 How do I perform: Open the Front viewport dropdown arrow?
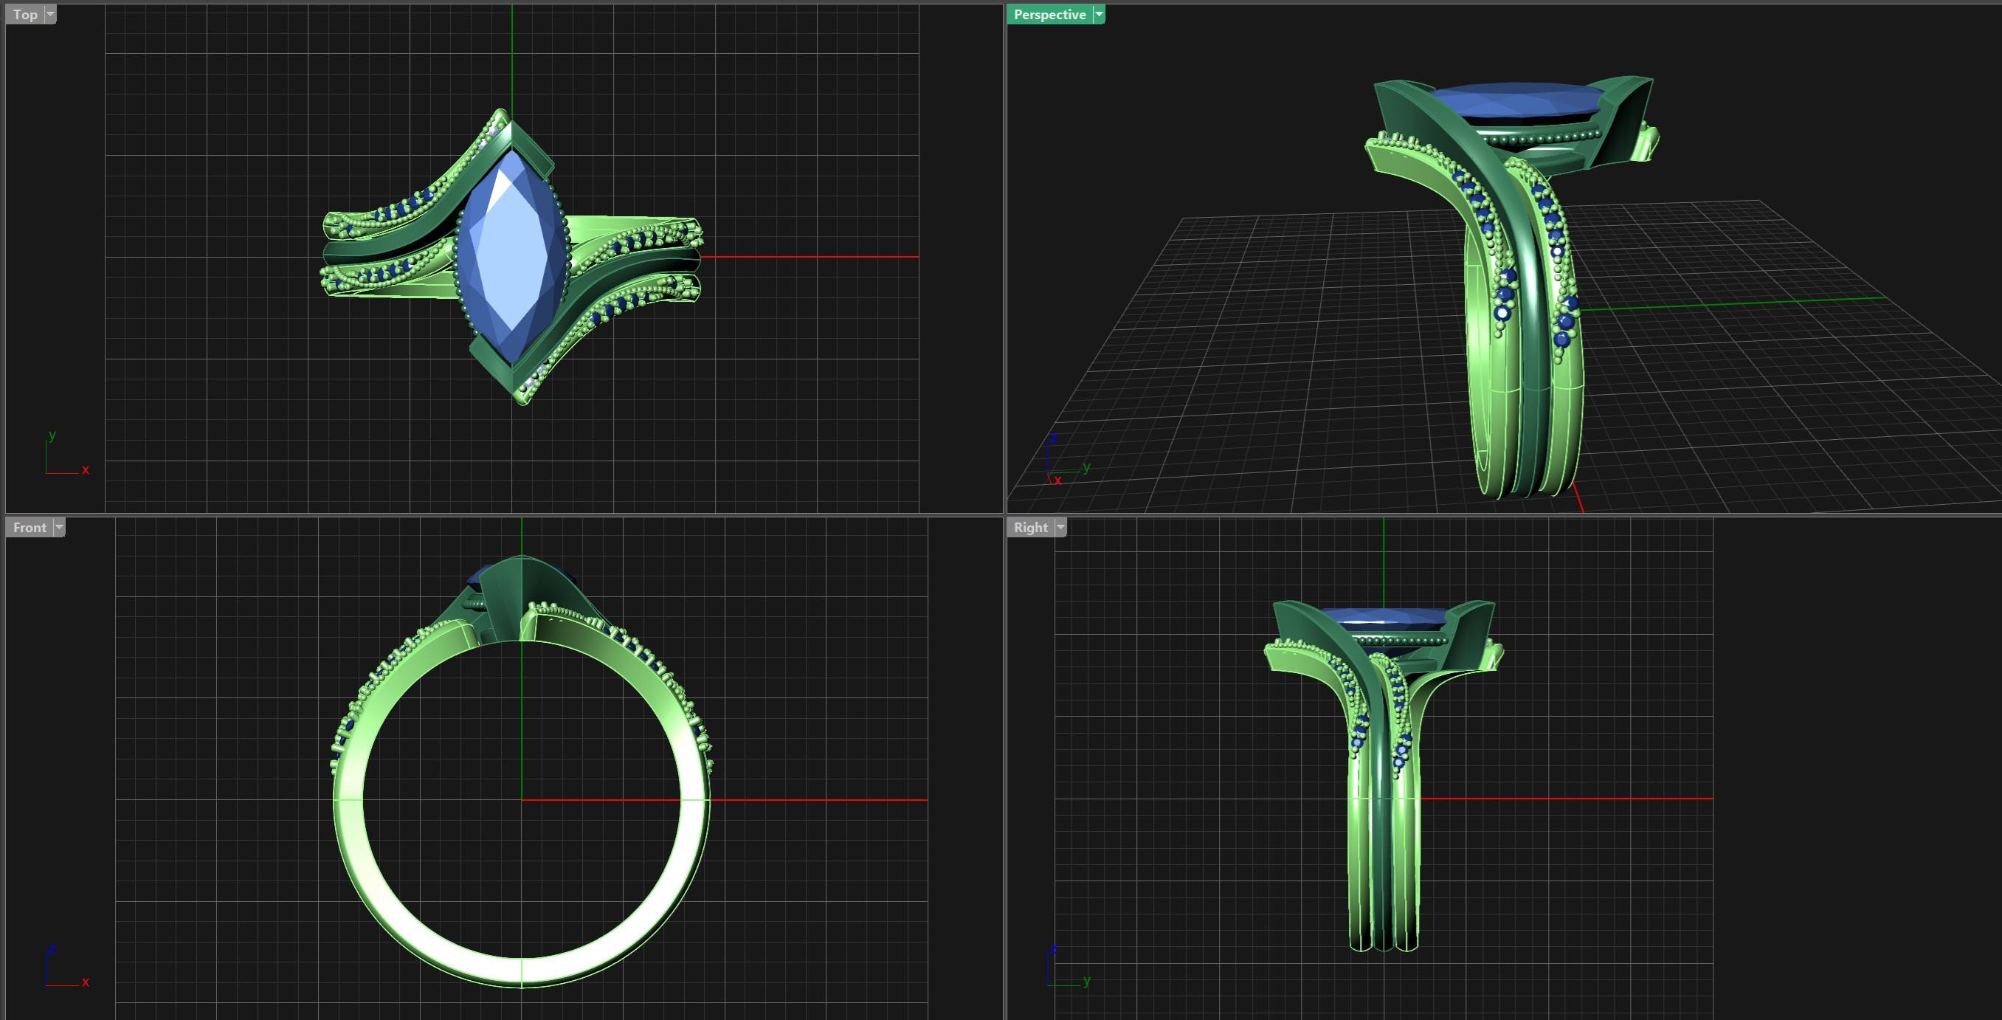point(59,527)
